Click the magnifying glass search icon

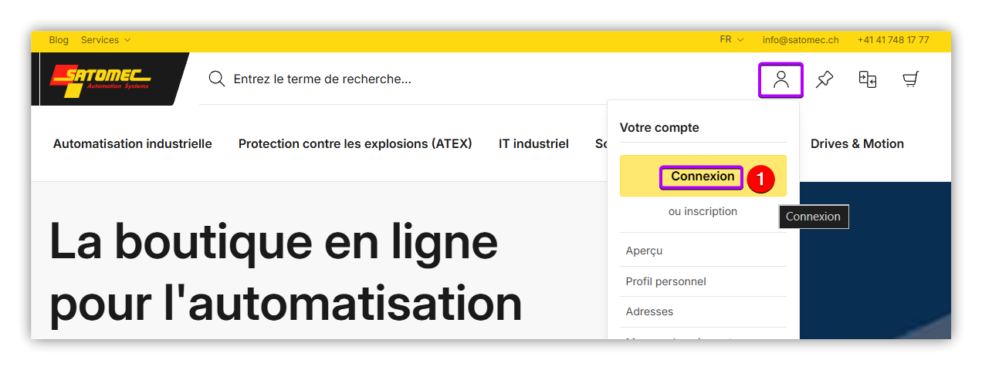(217, 79)
